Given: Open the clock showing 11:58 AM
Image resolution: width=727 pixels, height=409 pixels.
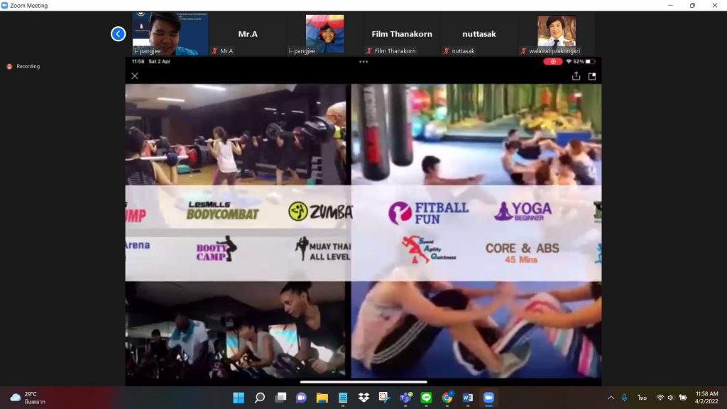Looking at the screenshot, I should (x=706, y=398).
